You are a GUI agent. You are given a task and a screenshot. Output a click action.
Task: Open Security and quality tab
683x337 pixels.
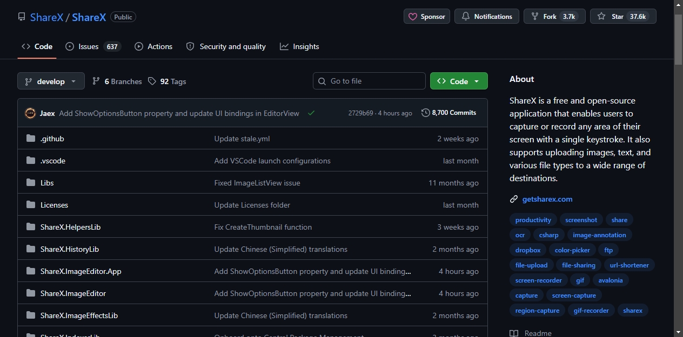226,46
